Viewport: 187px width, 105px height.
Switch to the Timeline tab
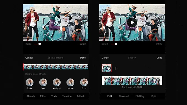click(67, 96)
